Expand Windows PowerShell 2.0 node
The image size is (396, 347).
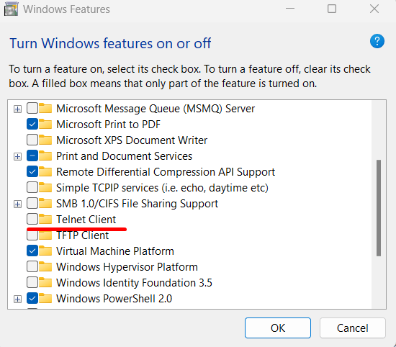17,299
